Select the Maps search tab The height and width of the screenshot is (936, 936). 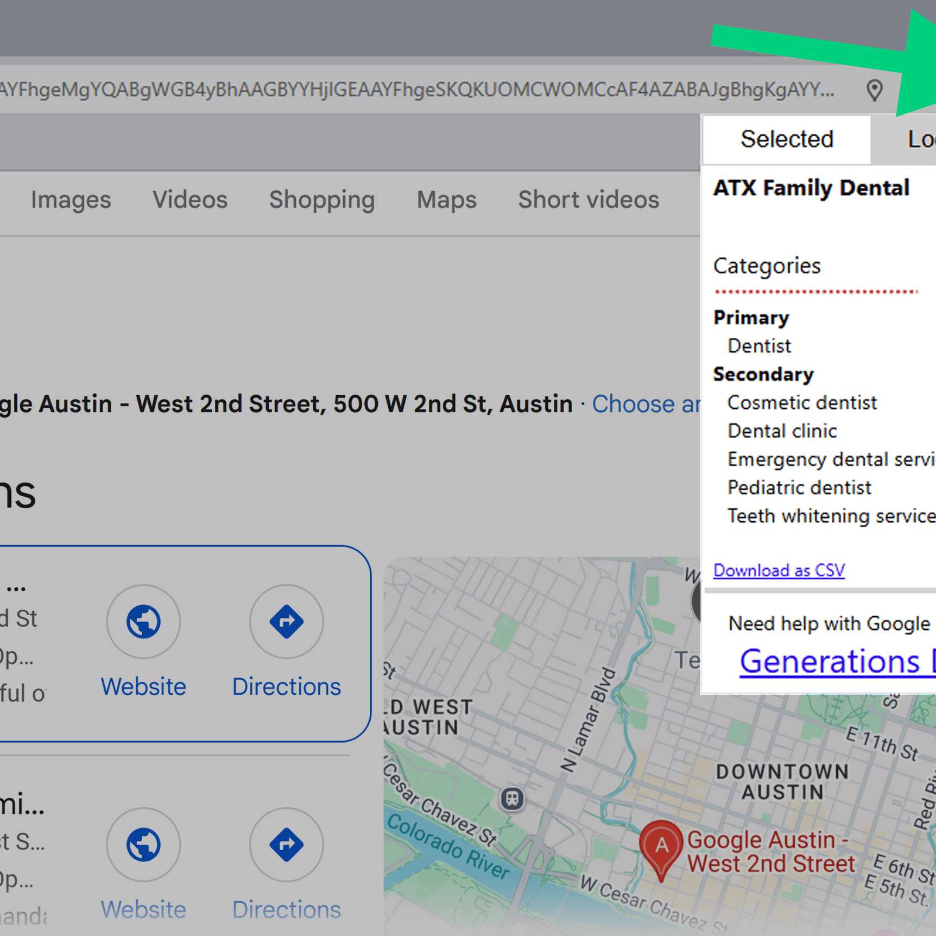pyautogui.click(x=446, y=200)
